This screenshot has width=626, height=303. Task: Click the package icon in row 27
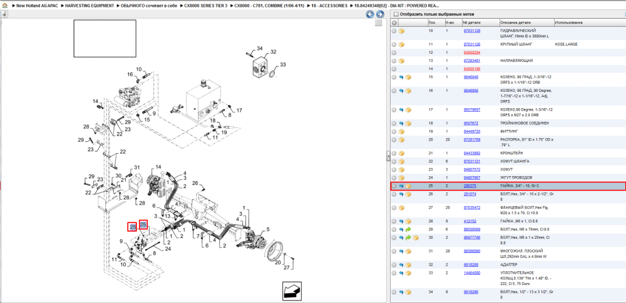tap(402, 207)
